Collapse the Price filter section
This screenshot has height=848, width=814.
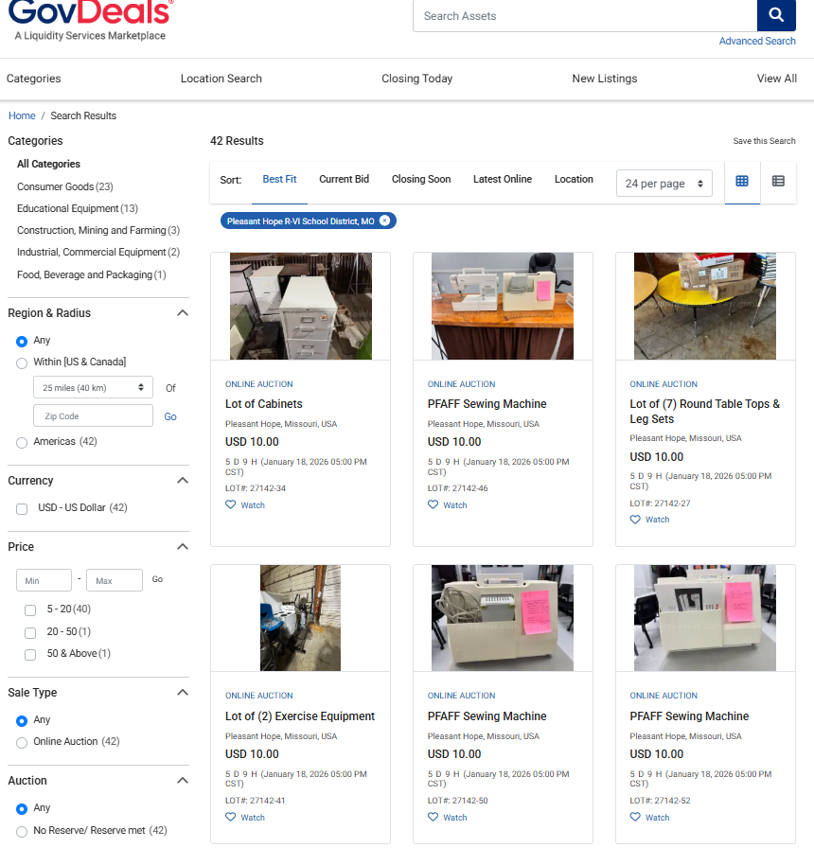pos(182,546)
